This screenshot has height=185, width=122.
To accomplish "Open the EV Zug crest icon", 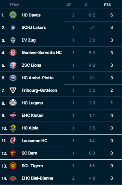I will click(x=13, y=40).
